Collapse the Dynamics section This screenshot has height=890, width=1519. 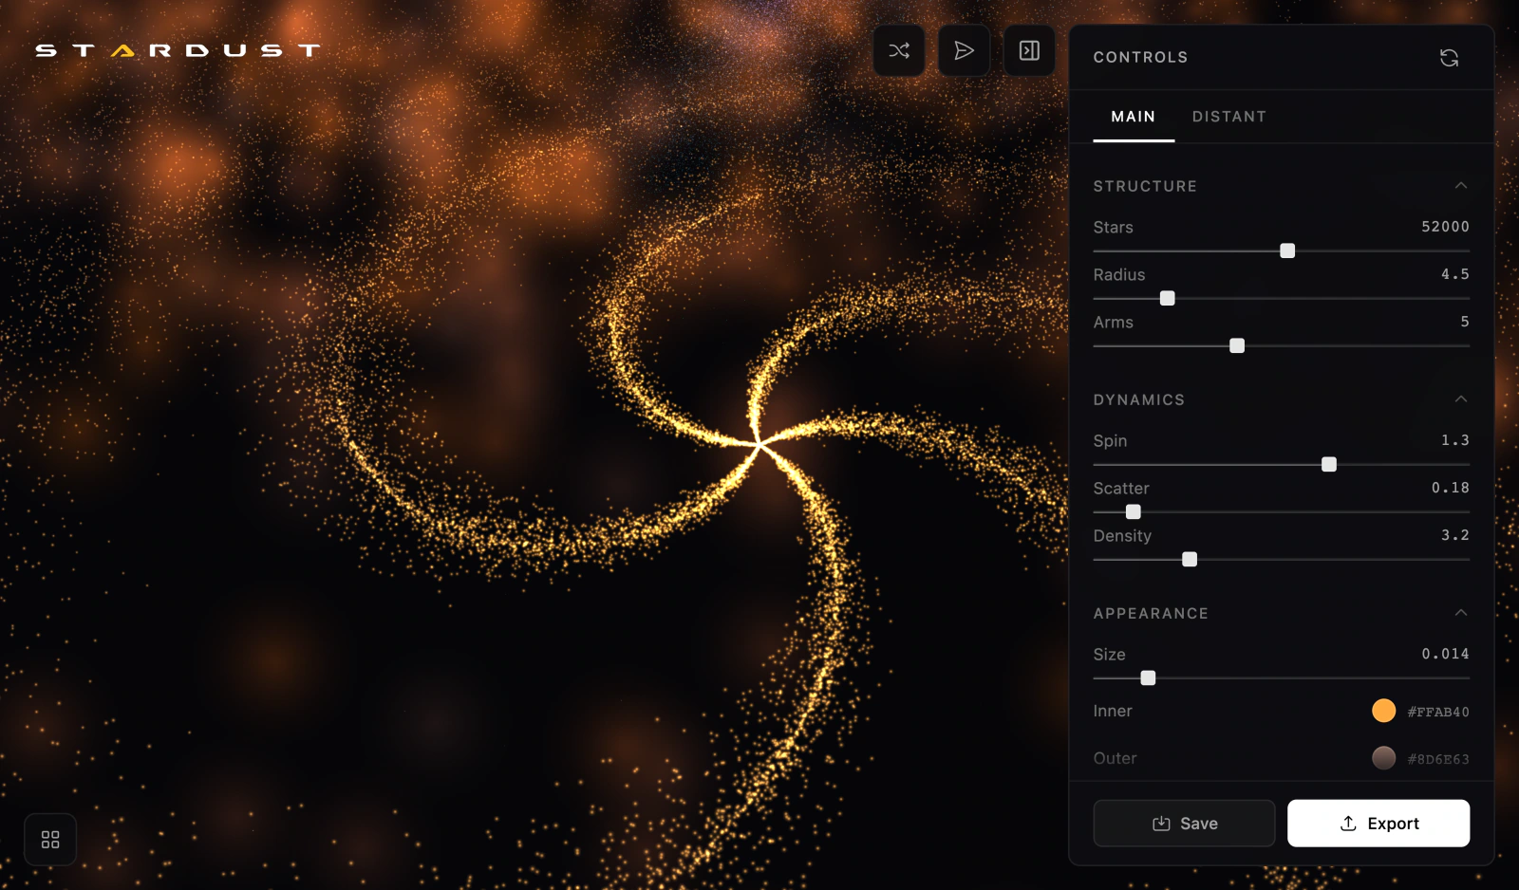(x=1461, y=399)
